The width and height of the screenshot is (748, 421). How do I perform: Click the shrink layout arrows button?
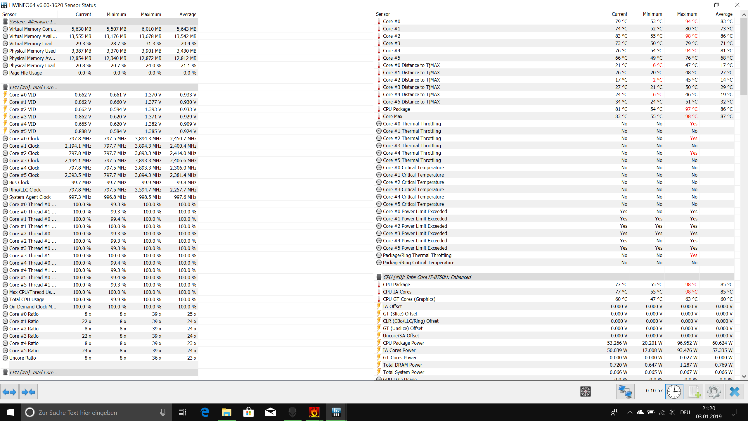pos(28,392)
